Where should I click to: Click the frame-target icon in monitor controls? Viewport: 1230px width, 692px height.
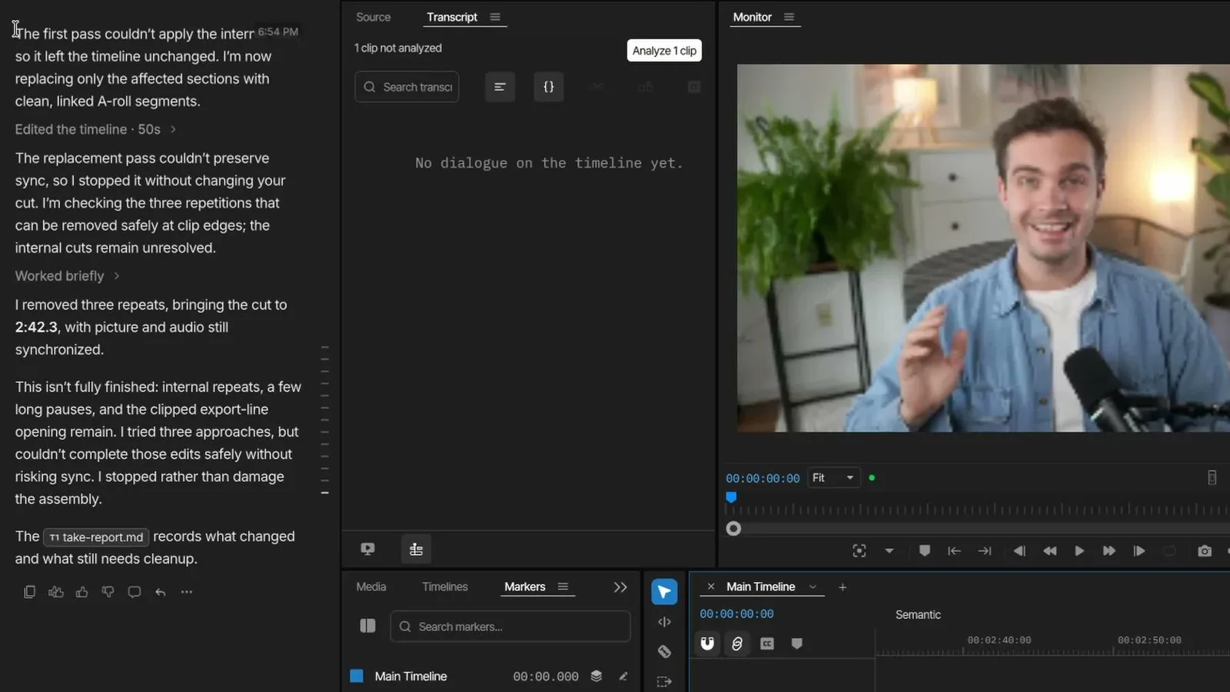[859, 551]
